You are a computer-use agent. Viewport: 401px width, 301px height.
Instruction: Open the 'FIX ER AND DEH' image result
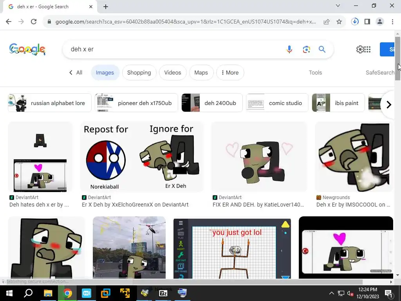pos(259,157)
